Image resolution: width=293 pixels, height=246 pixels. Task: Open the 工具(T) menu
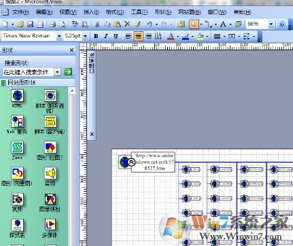(139, 12)
